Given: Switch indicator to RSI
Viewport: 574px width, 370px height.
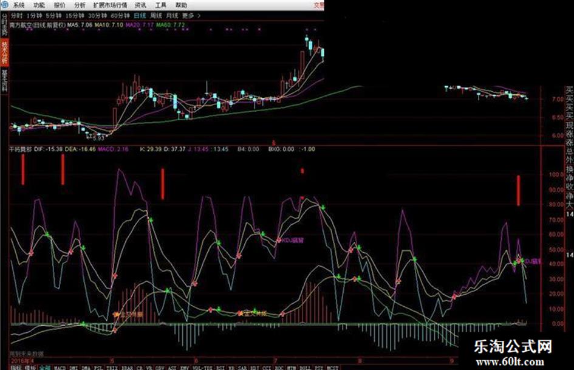Looking at the screenshot, I should click(220, 367).
